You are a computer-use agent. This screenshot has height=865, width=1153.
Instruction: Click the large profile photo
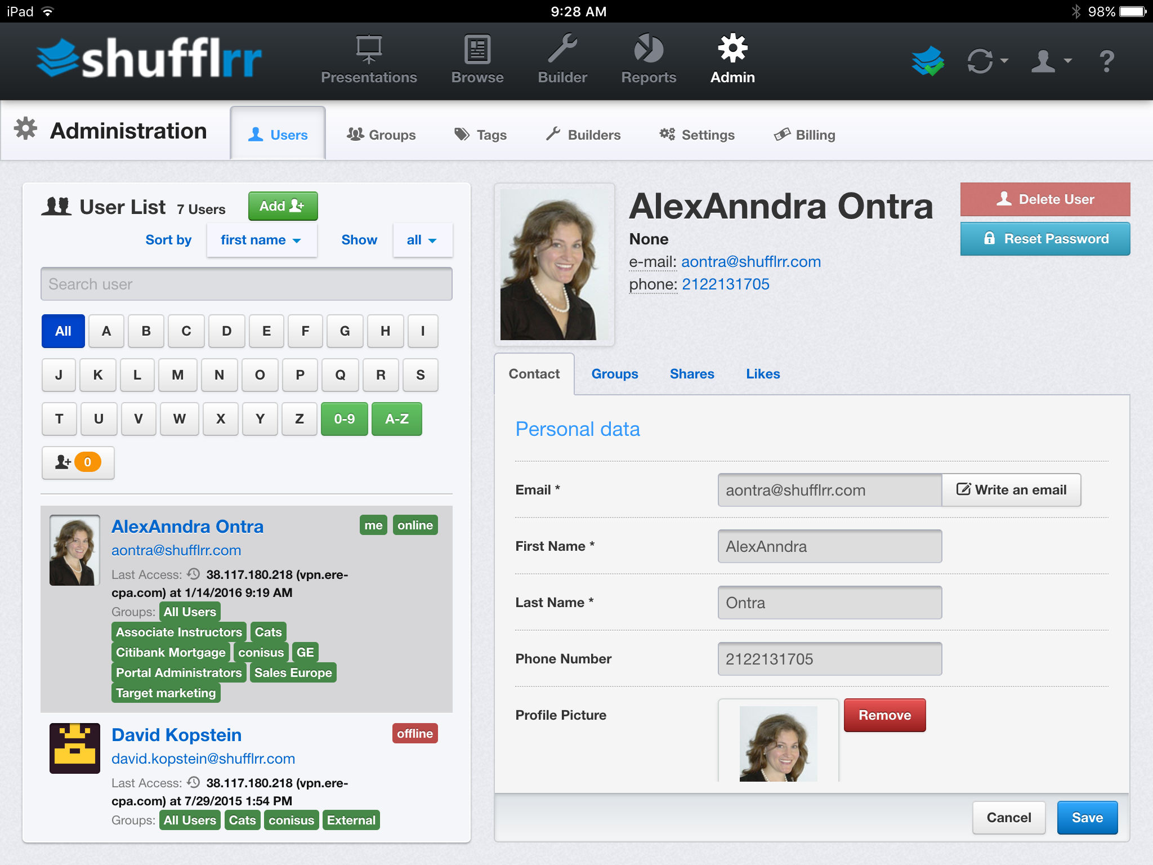point(554,264)
